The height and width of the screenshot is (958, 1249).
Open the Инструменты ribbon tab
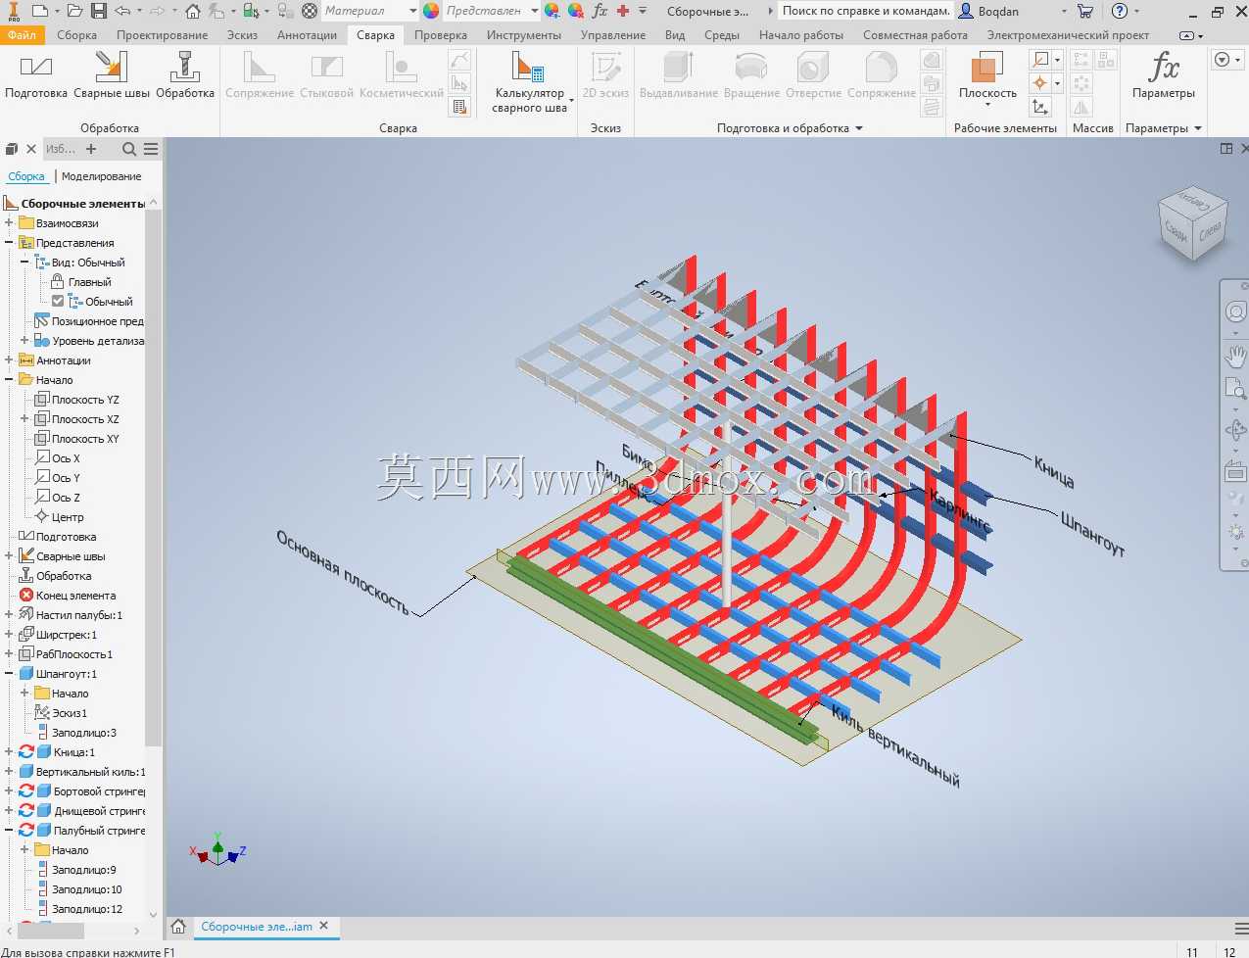tap(524, 35)
